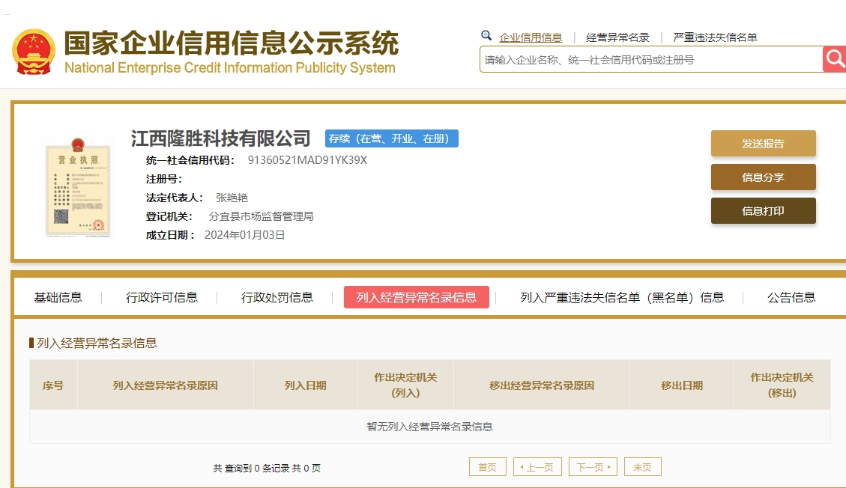Image resolution: width=846 pixels, height=488 pixels.
Task: Click company name 江西隆胜科技有限公司
Action: (220, 138)
